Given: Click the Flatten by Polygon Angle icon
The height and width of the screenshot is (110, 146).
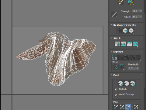Looking at the screenshot, I should pyautogui.click(x=120, y=57).
